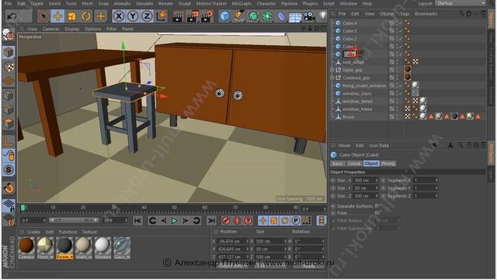Image resolution: width=497 pixels, height=280 pixels.
Task: Enable Snap S icon in left toolbar
Action: pos(9,170)
